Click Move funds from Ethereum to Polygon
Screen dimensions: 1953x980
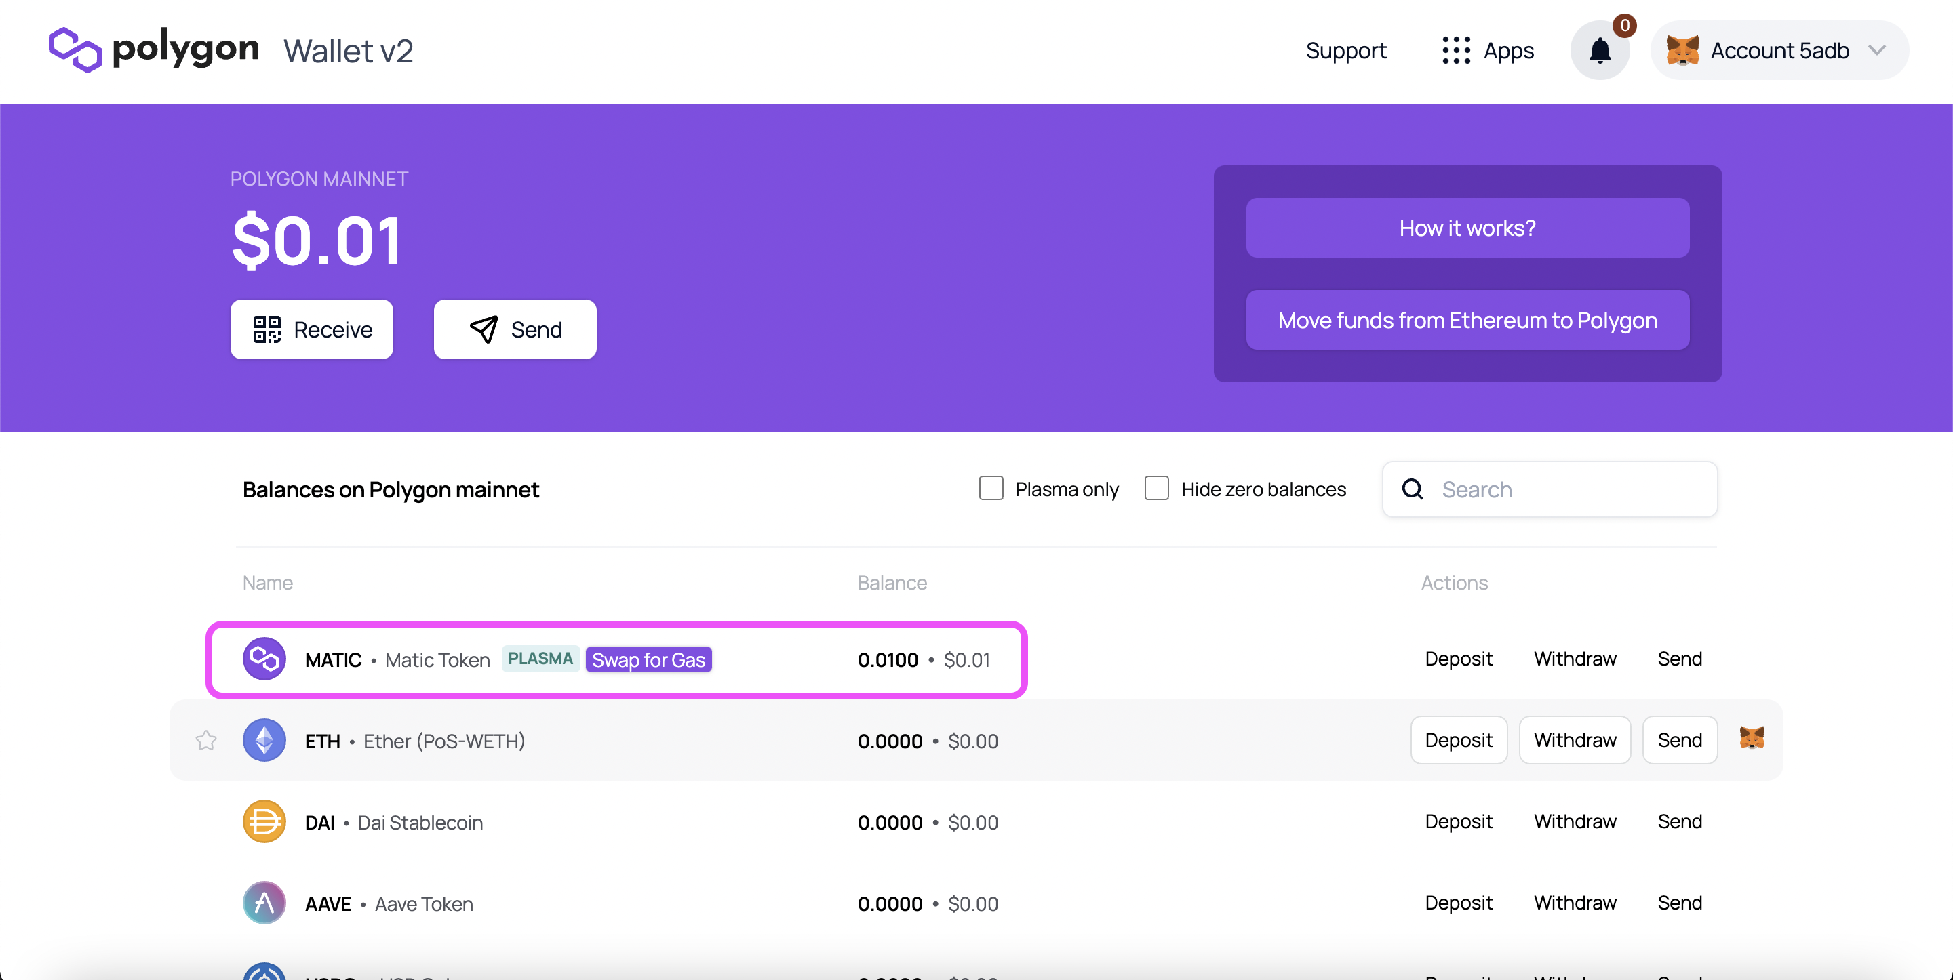click(1467, 320)
